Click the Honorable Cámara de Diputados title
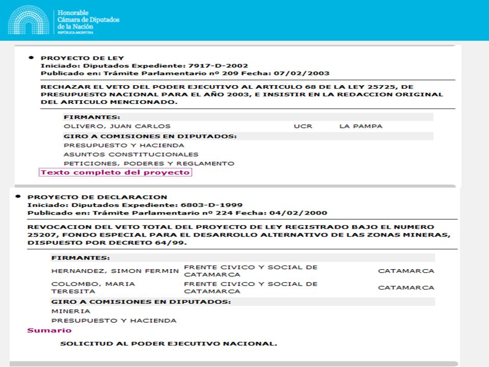 [x=88, y=22]
